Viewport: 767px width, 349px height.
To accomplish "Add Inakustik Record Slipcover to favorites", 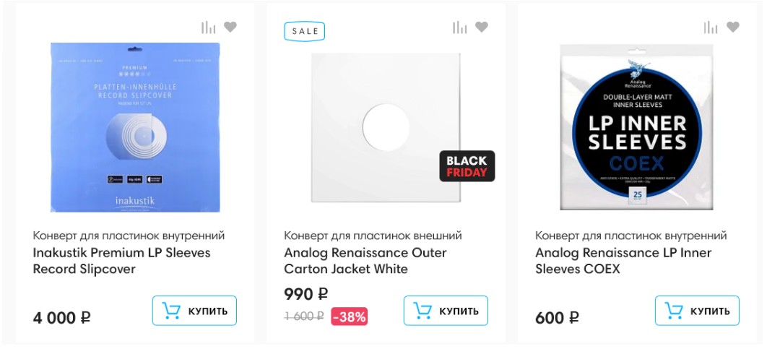I will tap(230, 27).
